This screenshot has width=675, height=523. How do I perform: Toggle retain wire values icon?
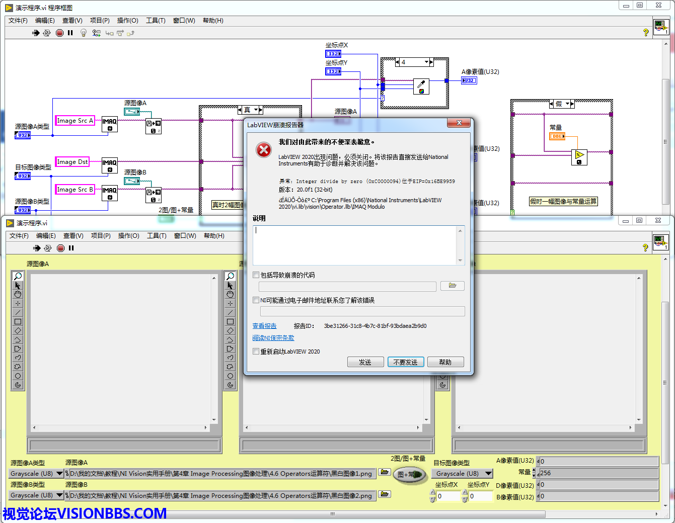96,33
